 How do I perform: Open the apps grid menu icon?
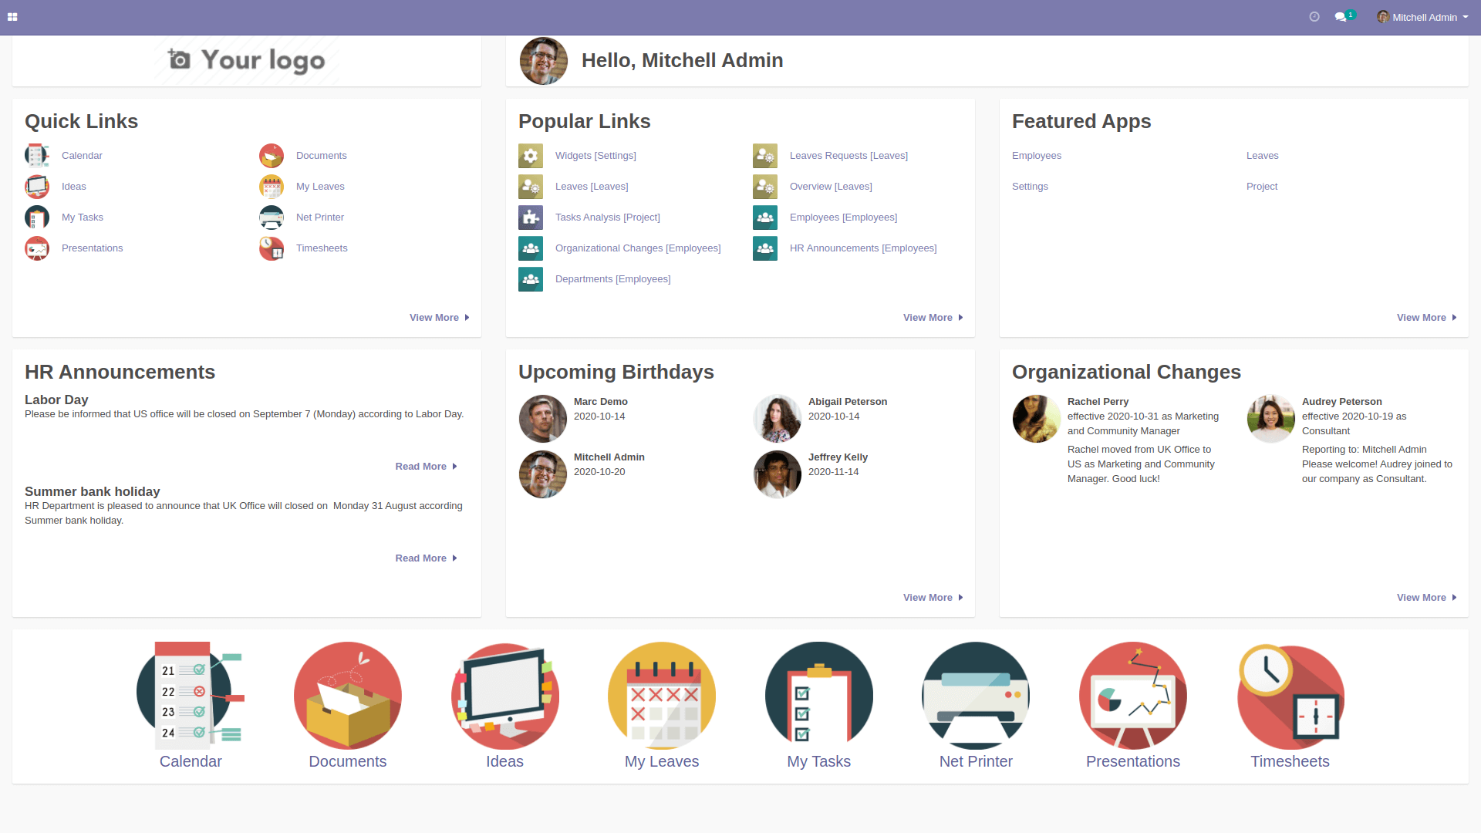coord(12,17)
